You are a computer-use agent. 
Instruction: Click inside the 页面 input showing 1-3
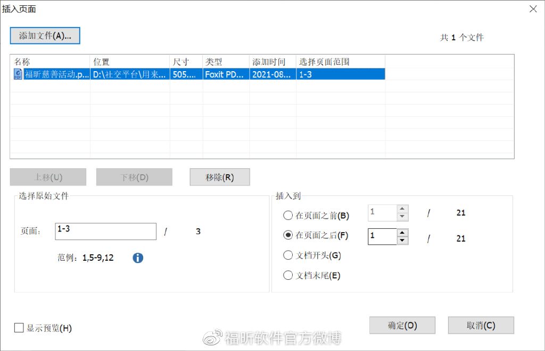point(105,231)
